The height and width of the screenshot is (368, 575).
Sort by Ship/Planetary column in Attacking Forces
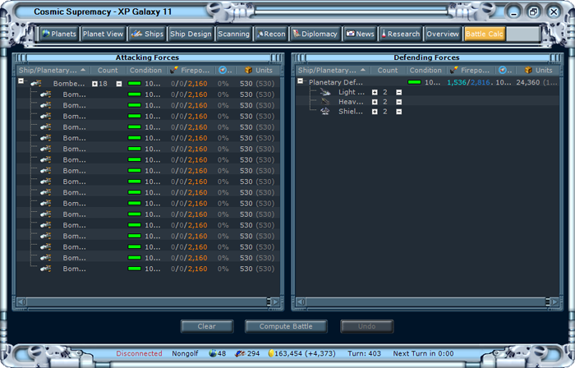click(52, 70)
